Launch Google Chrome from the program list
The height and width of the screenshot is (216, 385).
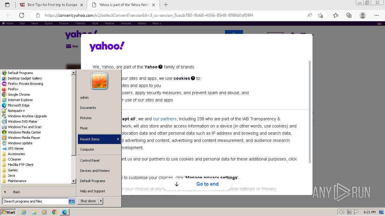coord(19,94)
